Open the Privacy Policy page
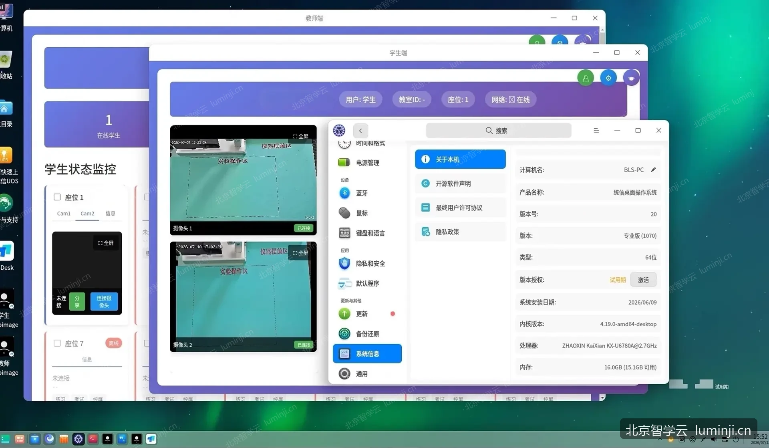The height and width of the screenshot is (448, 769). click(x=460, y=232)
